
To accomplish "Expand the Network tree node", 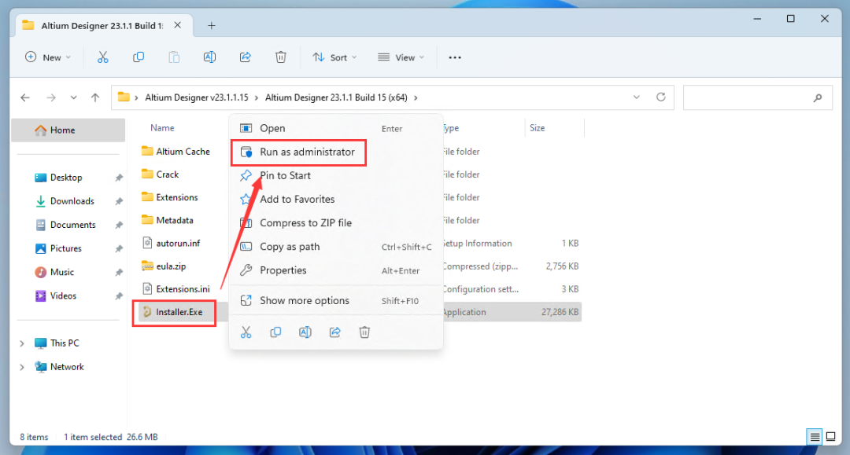I will click(x=22, y=367).
